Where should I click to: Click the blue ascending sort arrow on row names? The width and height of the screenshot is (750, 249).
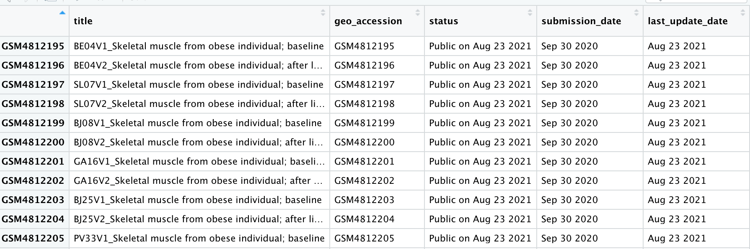(62, 13)
